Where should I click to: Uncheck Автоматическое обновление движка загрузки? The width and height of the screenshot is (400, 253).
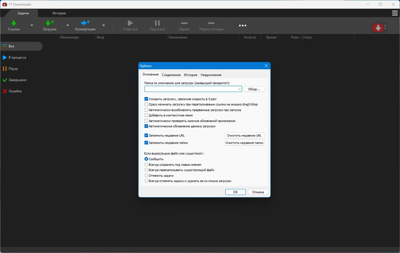[146, 126]
